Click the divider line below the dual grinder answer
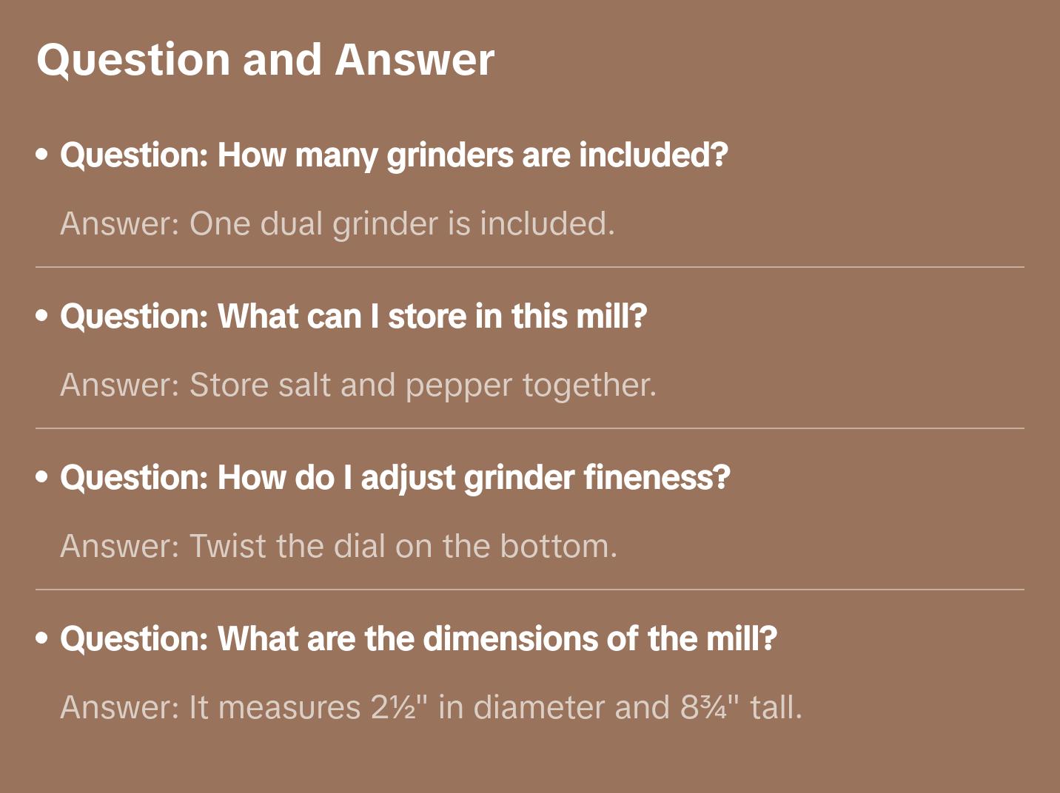The image size is (1060, 793). pyautogui.click(x=530, y=267)
